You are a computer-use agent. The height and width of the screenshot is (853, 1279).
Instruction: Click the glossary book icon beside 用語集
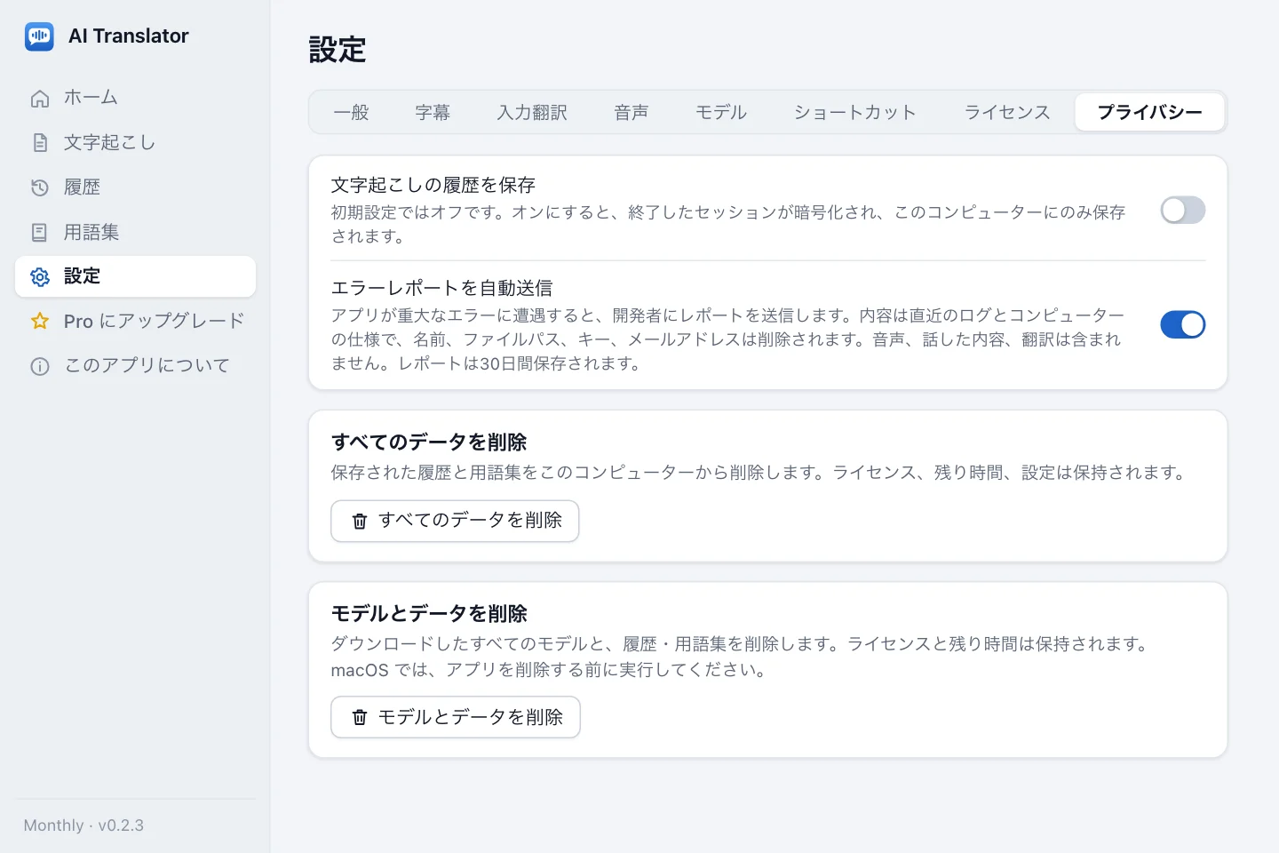pos(40,233)
